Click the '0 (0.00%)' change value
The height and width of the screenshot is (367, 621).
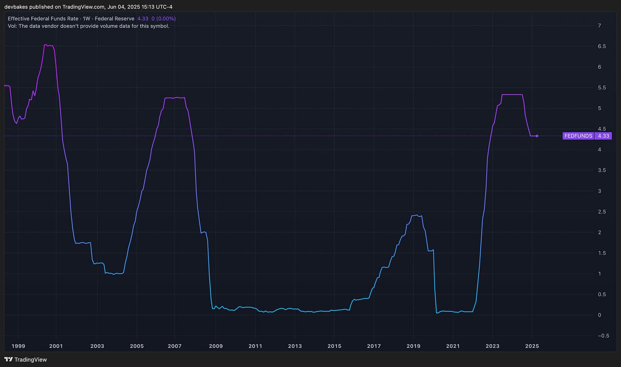pyautogui.click(x=164, y=19)
